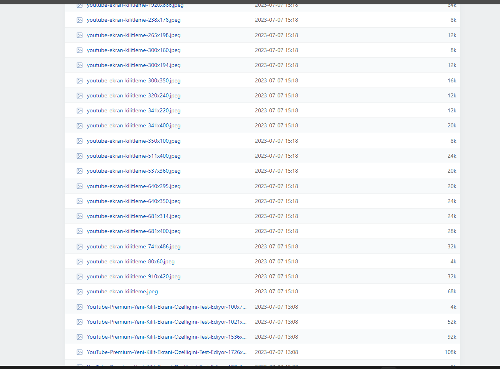Click the image icon beside youtube-ekran-kilitleme-681x314.jpeg
Image resolution: width=500 pixels, height=369 pixels.
[79, 216]
